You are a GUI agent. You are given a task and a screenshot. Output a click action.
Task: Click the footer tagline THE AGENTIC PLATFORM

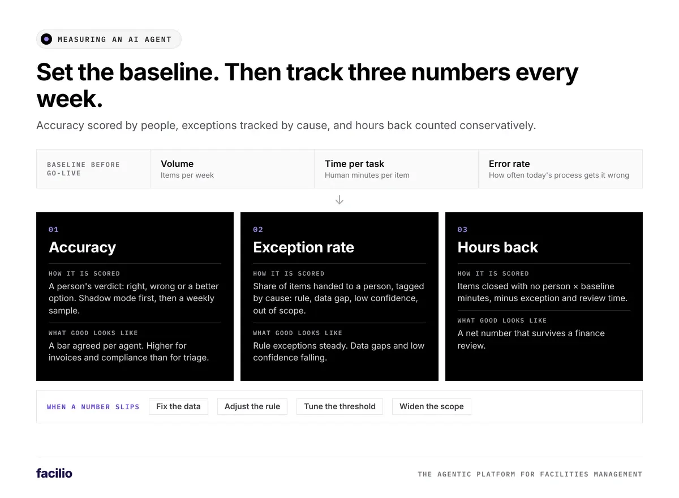(x=530, y=474)
